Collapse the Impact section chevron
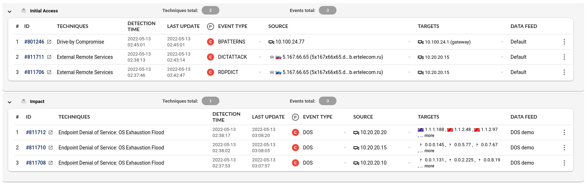 point(10,102)
